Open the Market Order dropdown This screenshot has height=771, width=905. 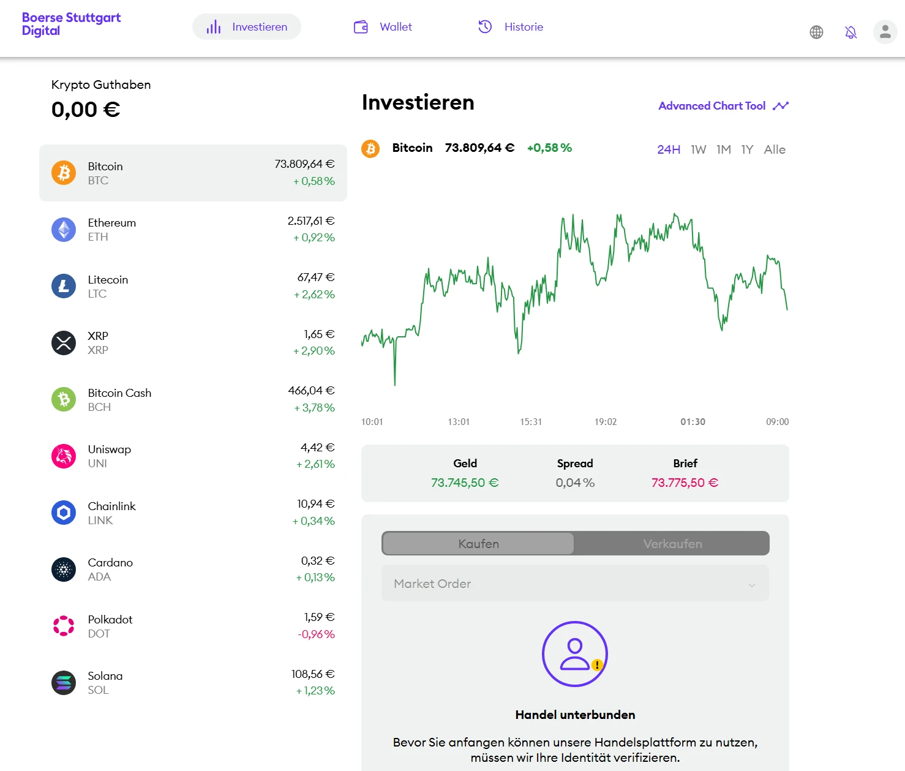(x=575, y=584)
